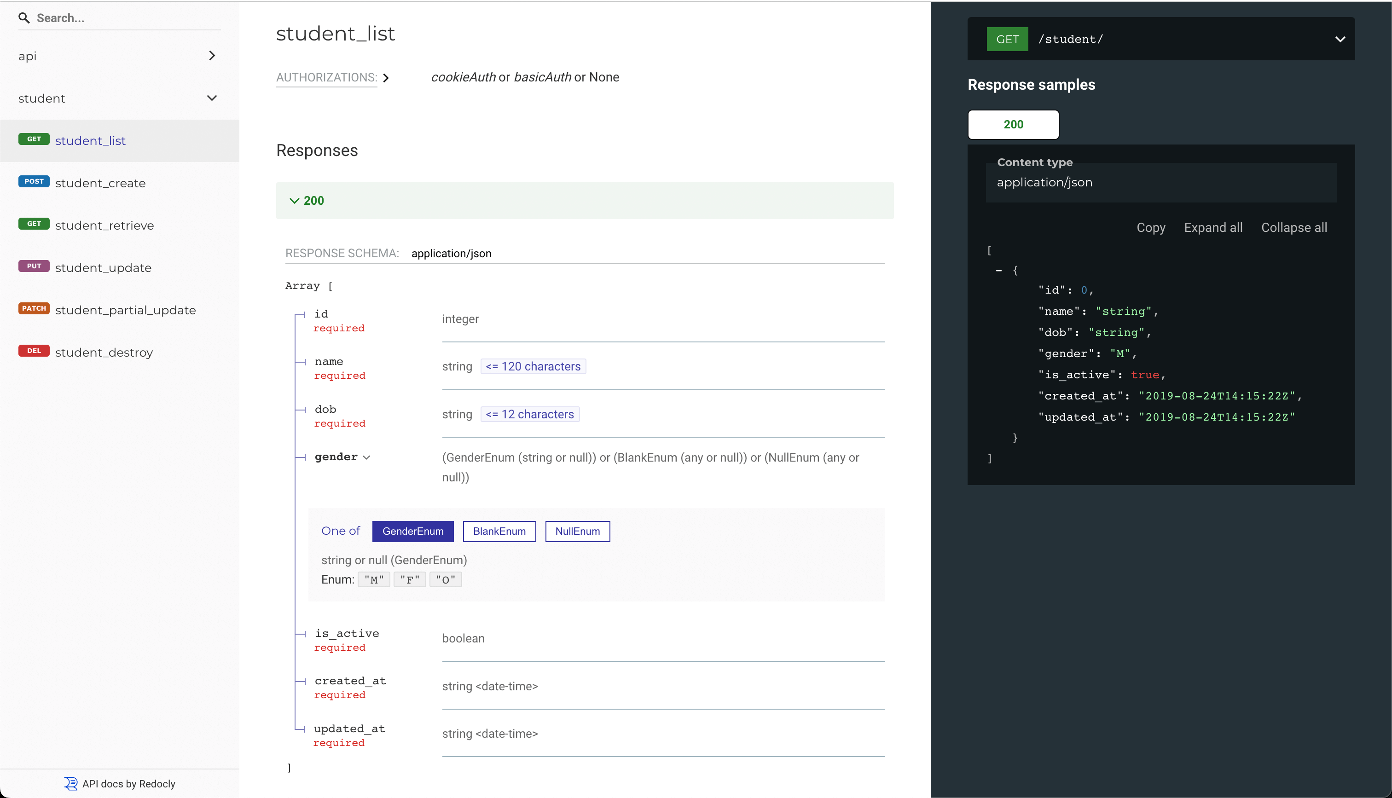Viewport: 1392px width, 798px height.
Task: Click the true value in JSON sample
Action: (1145, 375)
